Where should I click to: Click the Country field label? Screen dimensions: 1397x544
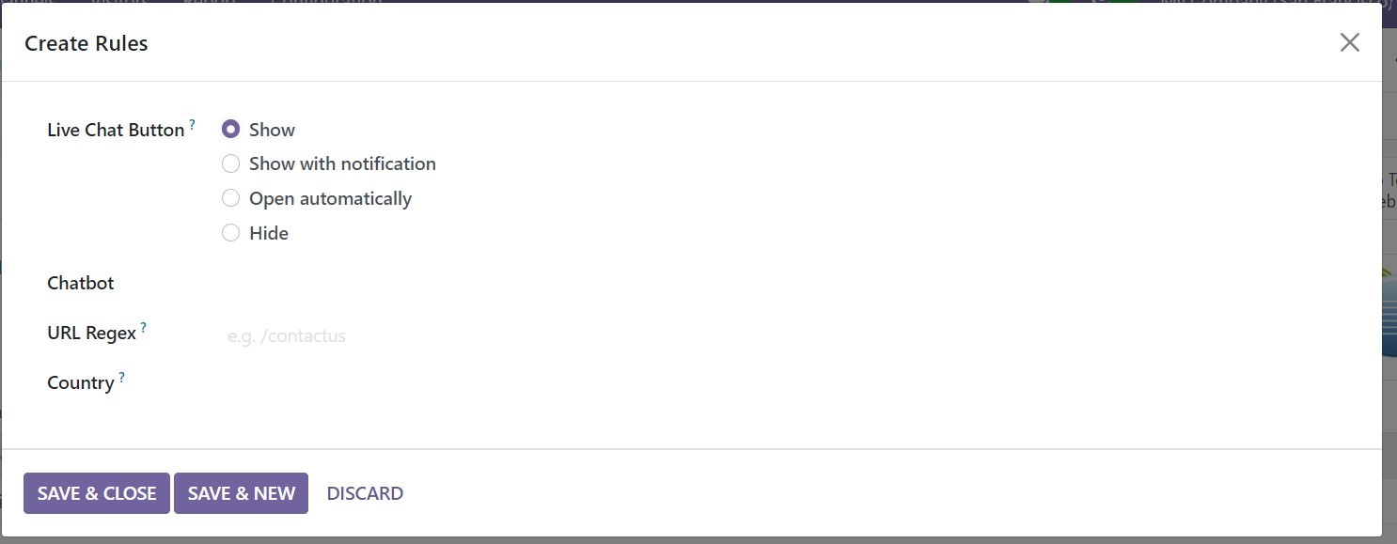pos(81,383)
